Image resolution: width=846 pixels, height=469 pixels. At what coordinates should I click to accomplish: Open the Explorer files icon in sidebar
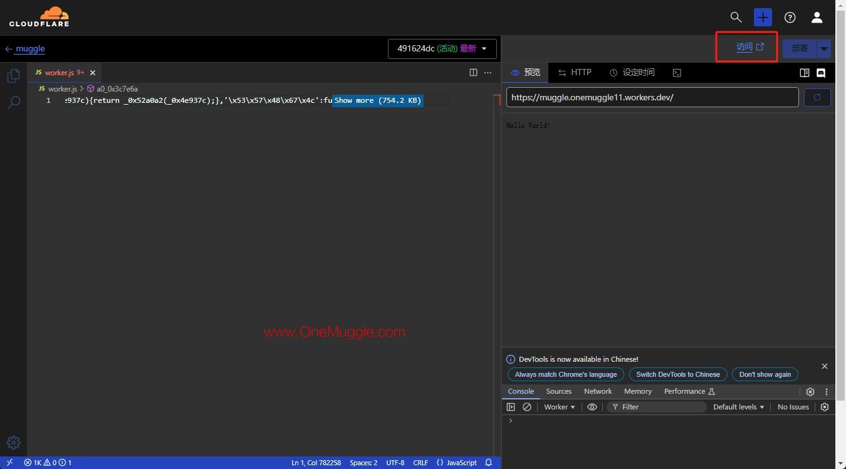point(13,76)
